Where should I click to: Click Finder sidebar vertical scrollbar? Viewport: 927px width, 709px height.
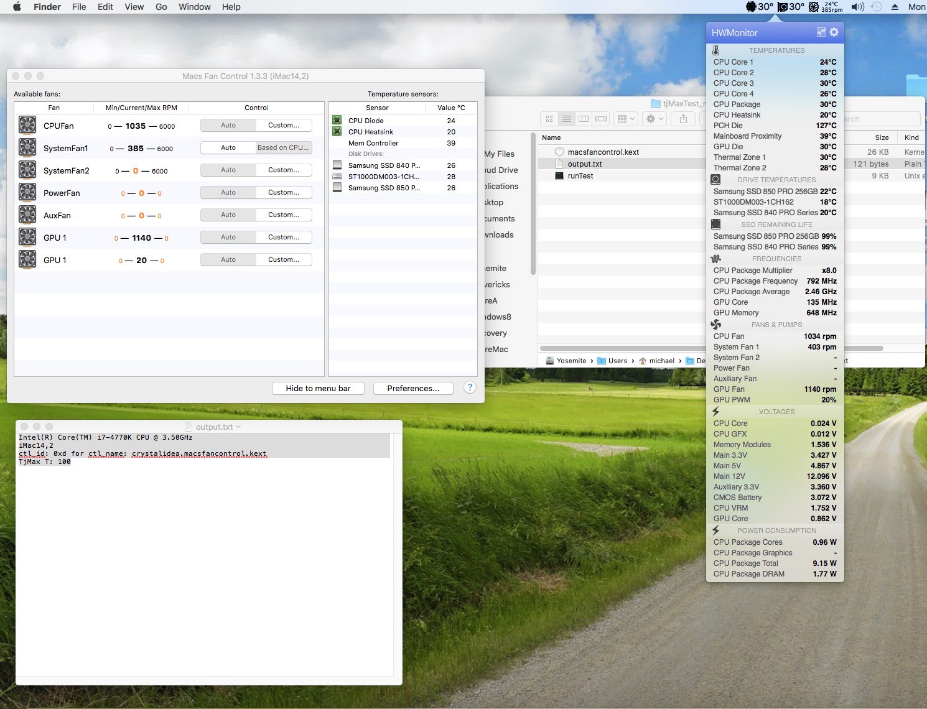[x=533, y=204]
